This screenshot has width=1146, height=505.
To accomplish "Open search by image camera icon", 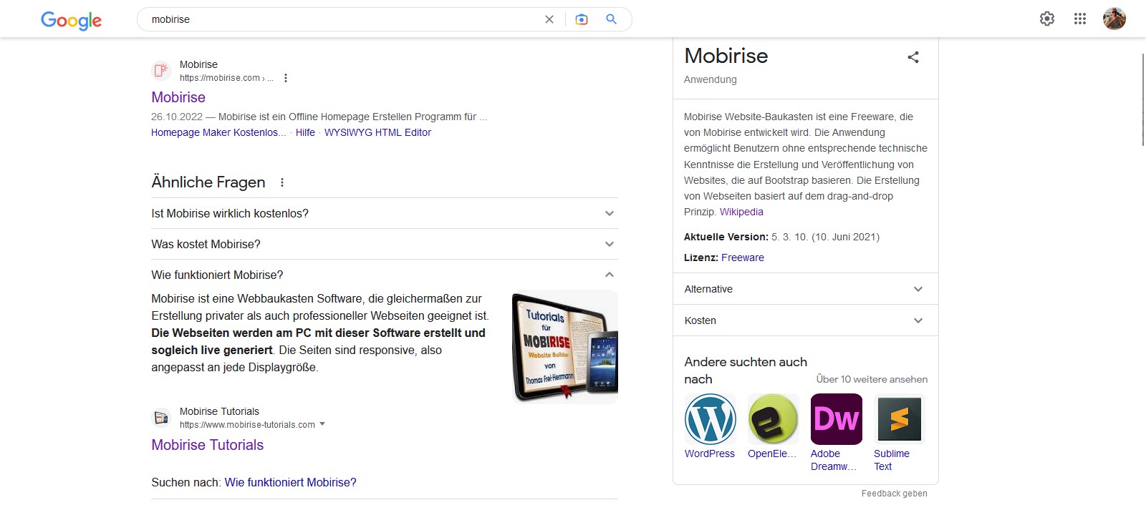I will point(582,19).
